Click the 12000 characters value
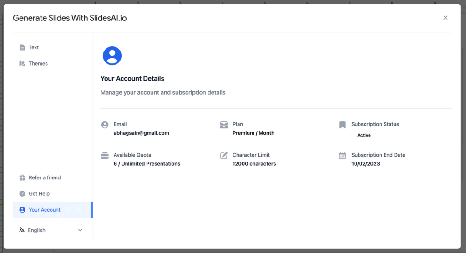Image resolution: width=466 pixels, height=253 pixels. 254,163
